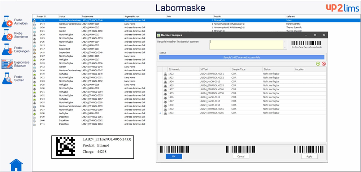Select dialog row LAB24_ETHANOL-0051
This screenshot has height=172, width=361.
point(242,74)
